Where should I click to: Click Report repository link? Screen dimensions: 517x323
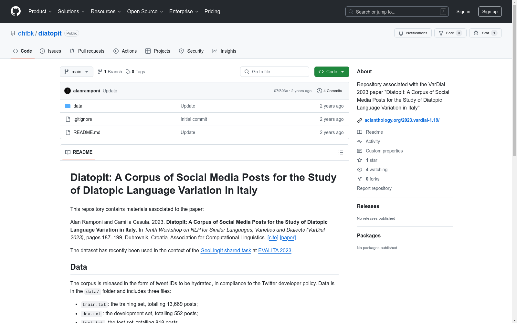point(374,188)
